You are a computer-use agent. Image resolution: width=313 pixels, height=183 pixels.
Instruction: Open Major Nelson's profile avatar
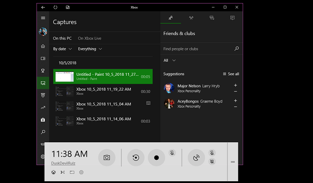tap(169, 88)
